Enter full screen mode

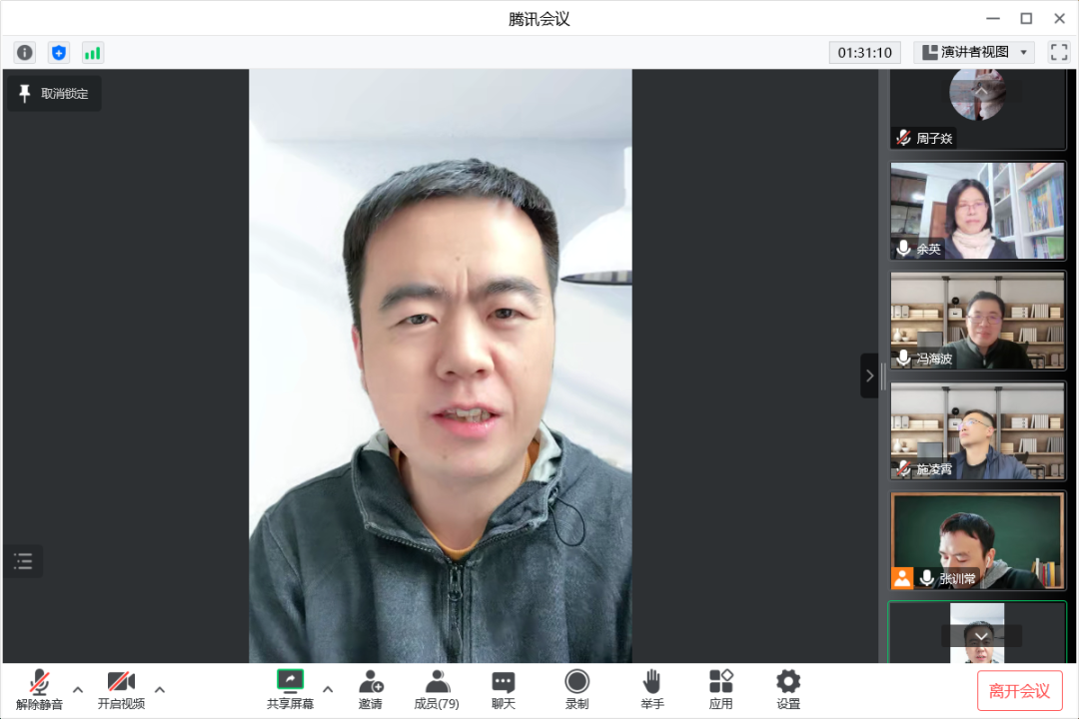click(1059, 53)
